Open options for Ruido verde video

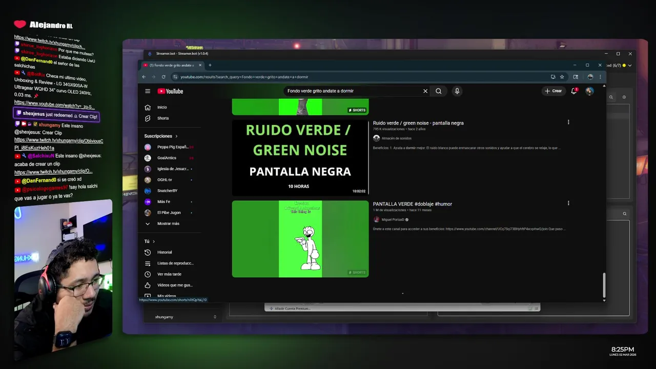click(568, 122)
